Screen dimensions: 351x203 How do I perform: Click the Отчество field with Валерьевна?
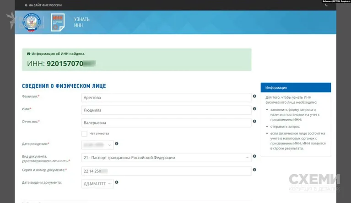click(166, 123)
